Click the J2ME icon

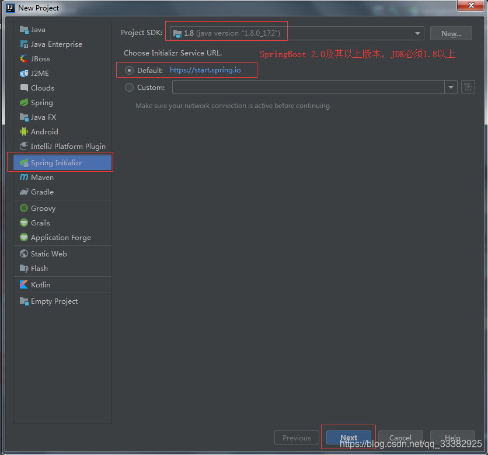[x=24, y=73]
